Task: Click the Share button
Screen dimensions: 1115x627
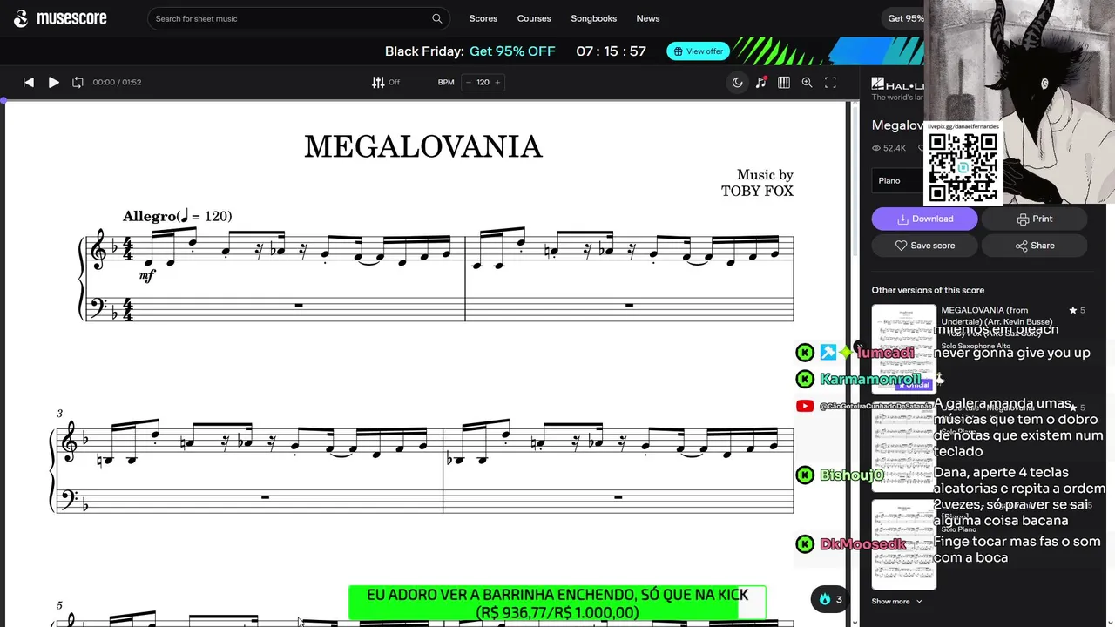Action: [x=1035, y=246]
